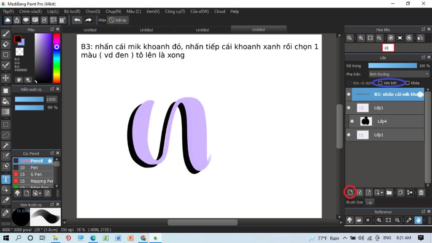Select the Brush tool in the left toolbar
The image size is (432, 243).
[6, 34]
